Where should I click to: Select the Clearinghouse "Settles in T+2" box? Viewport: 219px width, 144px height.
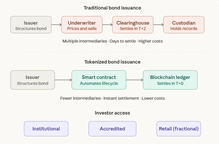click(133, 25)
